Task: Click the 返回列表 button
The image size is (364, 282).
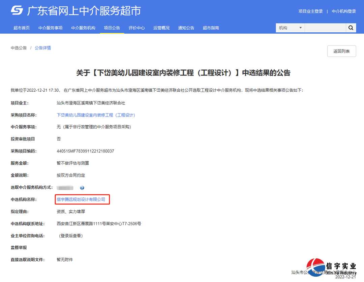Action: [341, 51]
